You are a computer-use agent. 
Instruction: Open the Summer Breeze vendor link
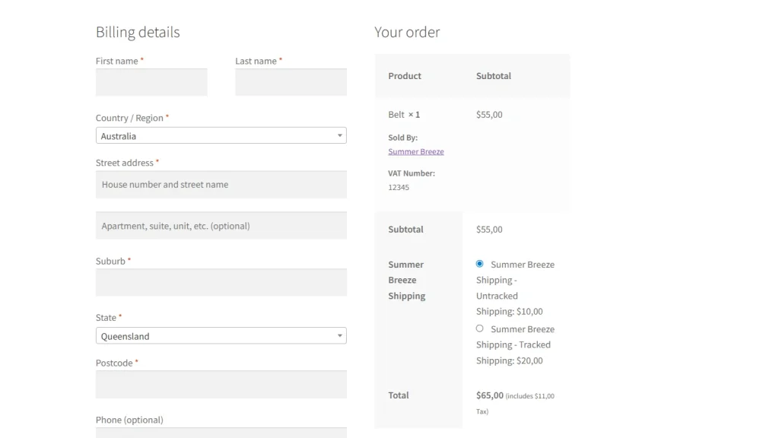pyautogui.click(x=415, y=152)
